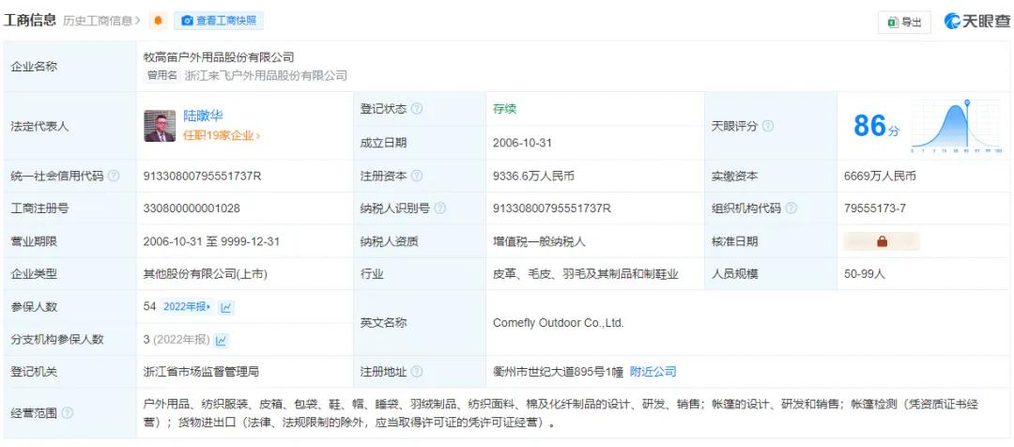Click legal representative's photo thumbnail
This screenshot has height=447, width=1014.
160,126
